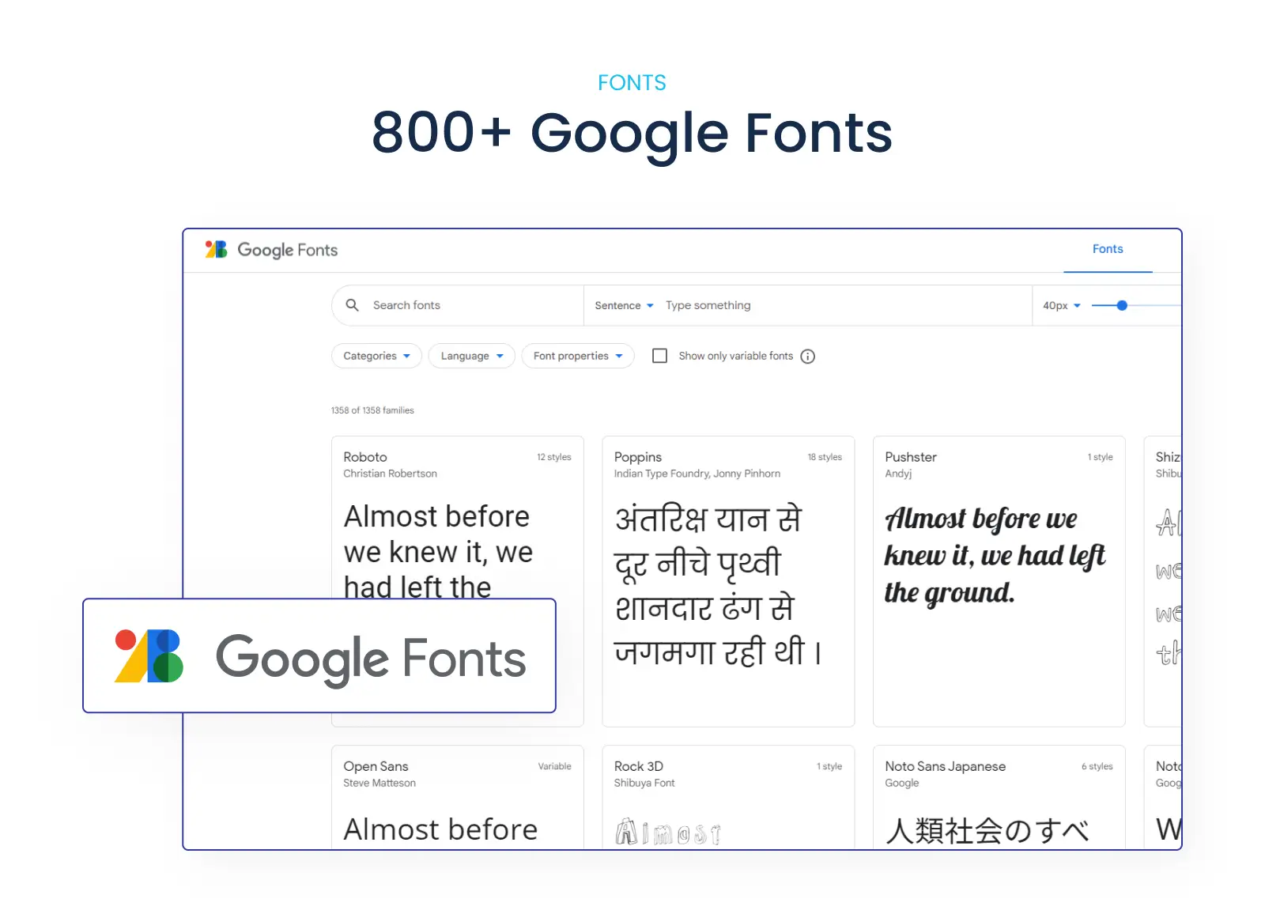1265x914 pixels.
Task: Open the Poppins font card
Action: point(728,581)
